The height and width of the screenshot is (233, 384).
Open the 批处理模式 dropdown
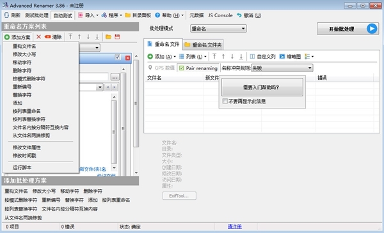[218, 29]
